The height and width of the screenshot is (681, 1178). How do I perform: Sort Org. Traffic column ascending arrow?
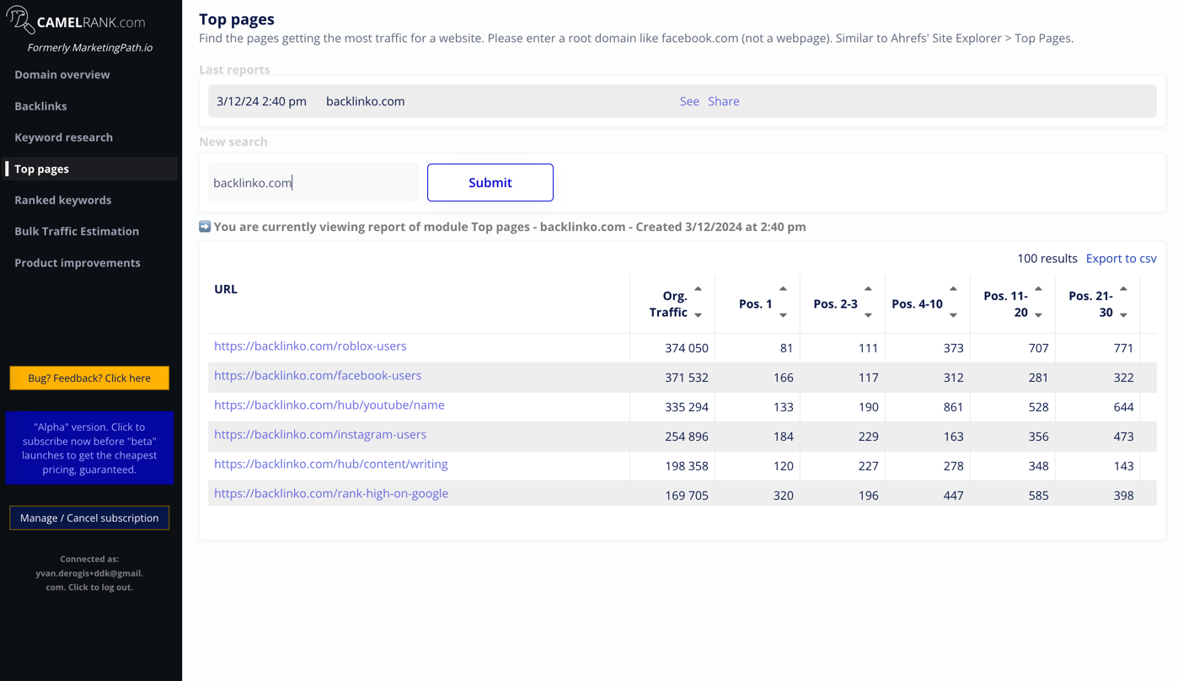[x=698, y=289]
